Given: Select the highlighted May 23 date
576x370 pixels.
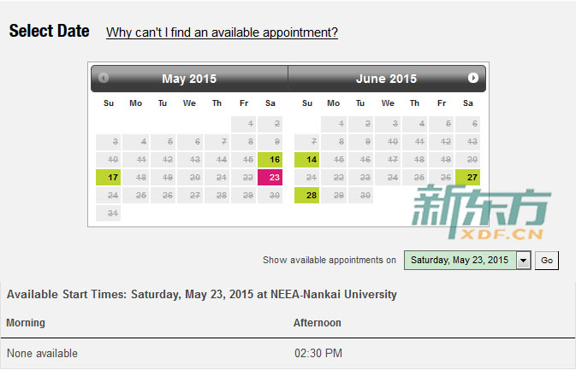Looking at the screenshot, I should [x=270, y=178].
